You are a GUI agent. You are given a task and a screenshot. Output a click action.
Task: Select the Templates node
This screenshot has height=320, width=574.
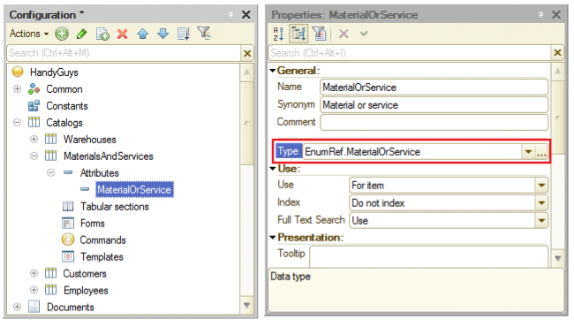pyautogui.click(x=102, y=257)
